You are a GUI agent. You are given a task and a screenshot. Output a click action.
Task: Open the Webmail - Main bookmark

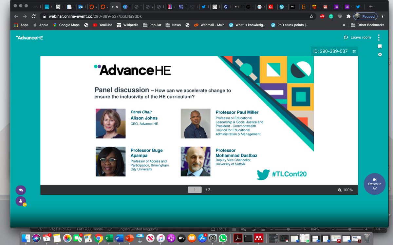[209, 25]
